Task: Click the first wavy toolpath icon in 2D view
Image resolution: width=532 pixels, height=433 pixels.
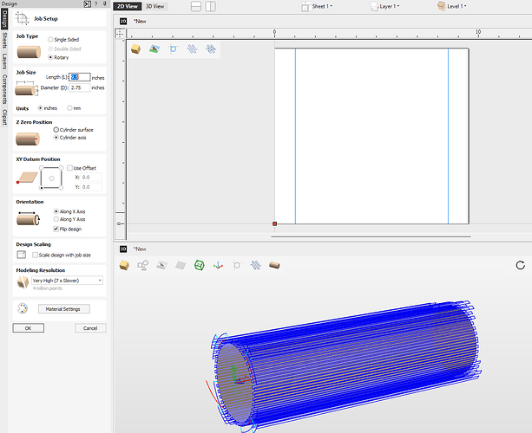Action: pos(192,49)
